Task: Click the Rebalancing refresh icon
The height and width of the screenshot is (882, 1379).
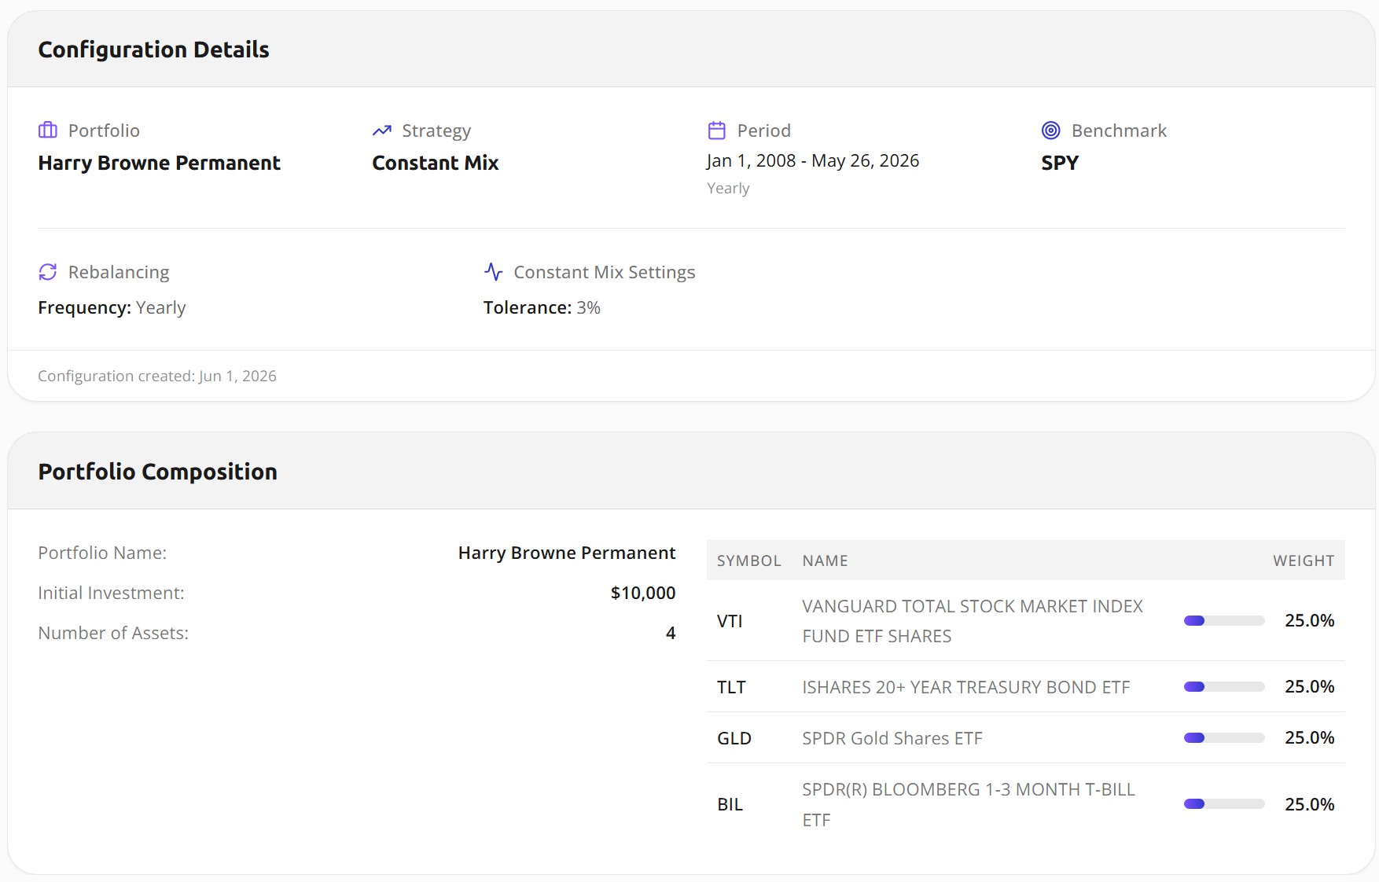Action: 48,272
